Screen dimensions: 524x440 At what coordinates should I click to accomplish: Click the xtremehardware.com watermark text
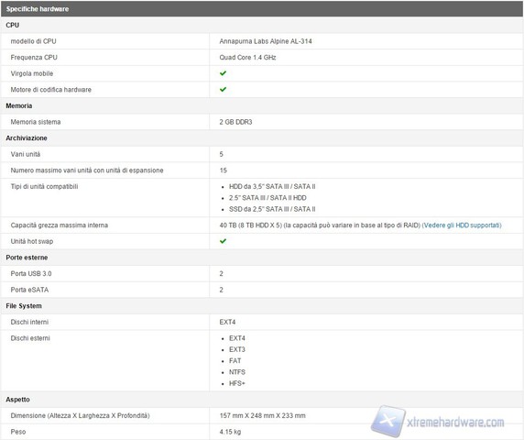click(455, 423)
